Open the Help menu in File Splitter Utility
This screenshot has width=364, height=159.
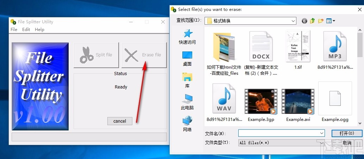pyautogui.click(x=39, y=30)
